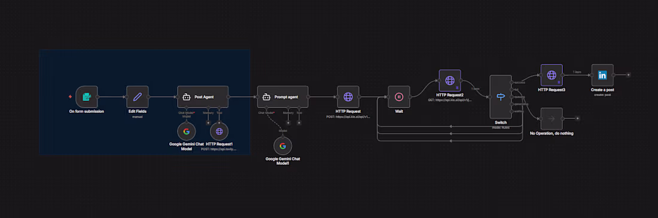The height and width of the screenshot is (218, 658).
Task: Select the HTTP Request1 tool node
Action: [x=219, y=131]
